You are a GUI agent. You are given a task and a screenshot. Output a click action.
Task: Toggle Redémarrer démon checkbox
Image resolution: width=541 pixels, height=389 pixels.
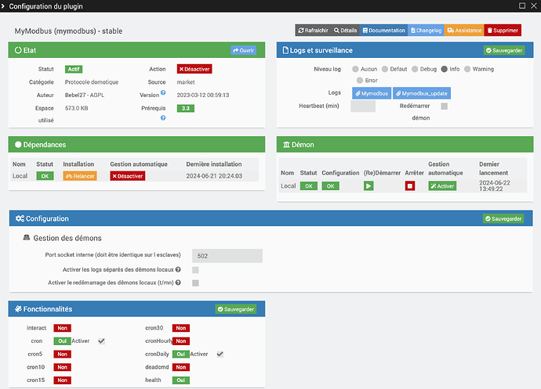tap(444, 106)
